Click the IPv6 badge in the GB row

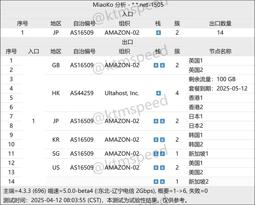click(x=162, y=65)
